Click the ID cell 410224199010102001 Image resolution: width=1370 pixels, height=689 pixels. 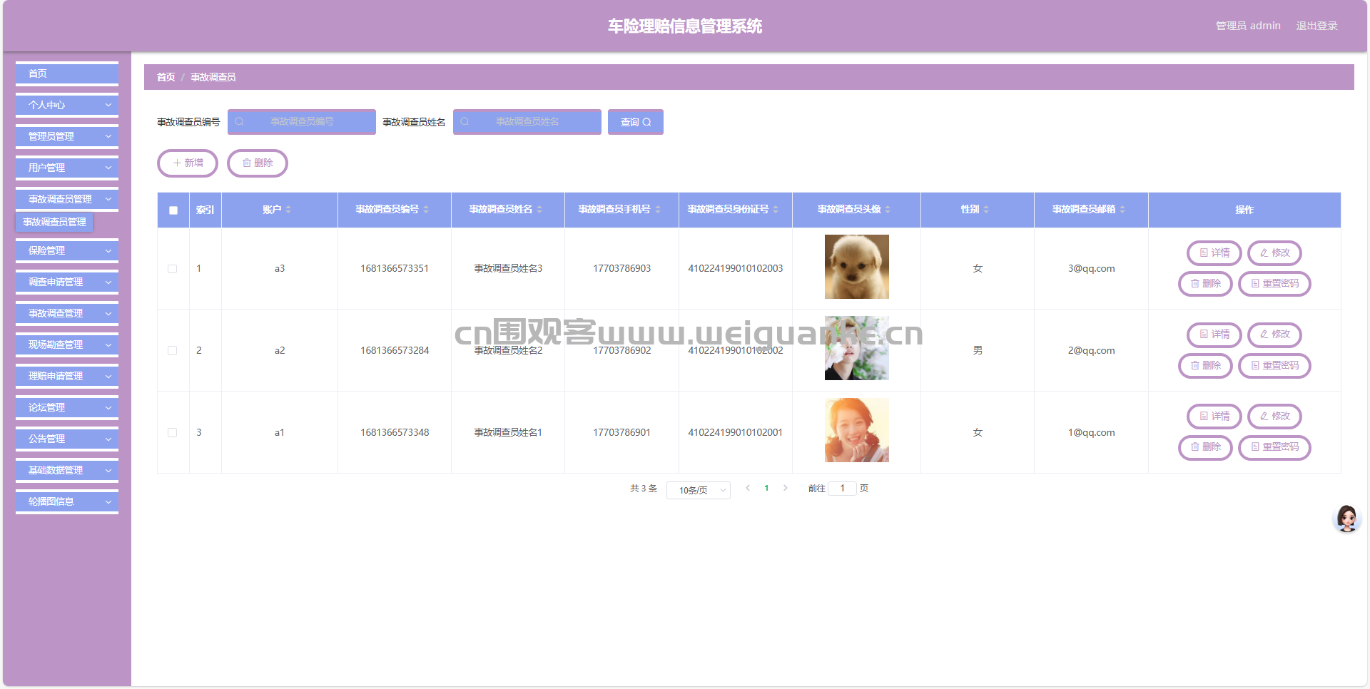pos(735,433)
